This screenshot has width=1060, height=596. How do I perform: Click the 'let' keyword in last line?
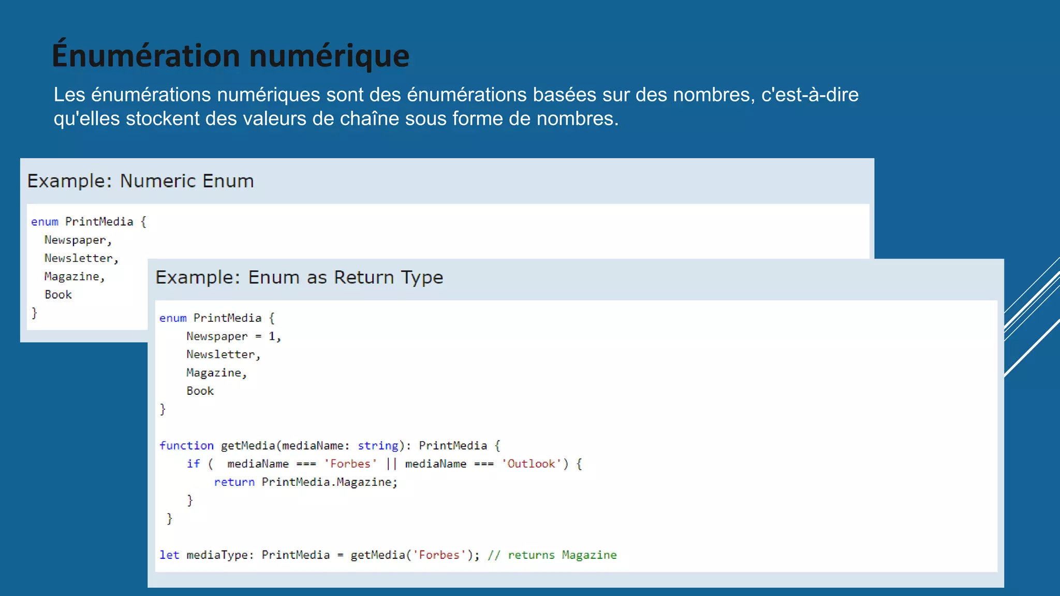pyautogui.click(x=169, y=555)
